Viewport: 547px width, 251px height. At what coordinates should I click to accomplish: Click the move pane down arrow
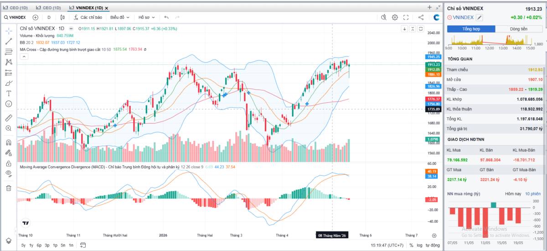[x=404, y=29]
